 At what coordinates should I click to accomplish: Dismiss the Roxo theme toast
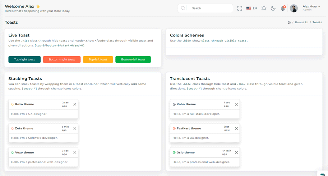(x=75, y=104)
